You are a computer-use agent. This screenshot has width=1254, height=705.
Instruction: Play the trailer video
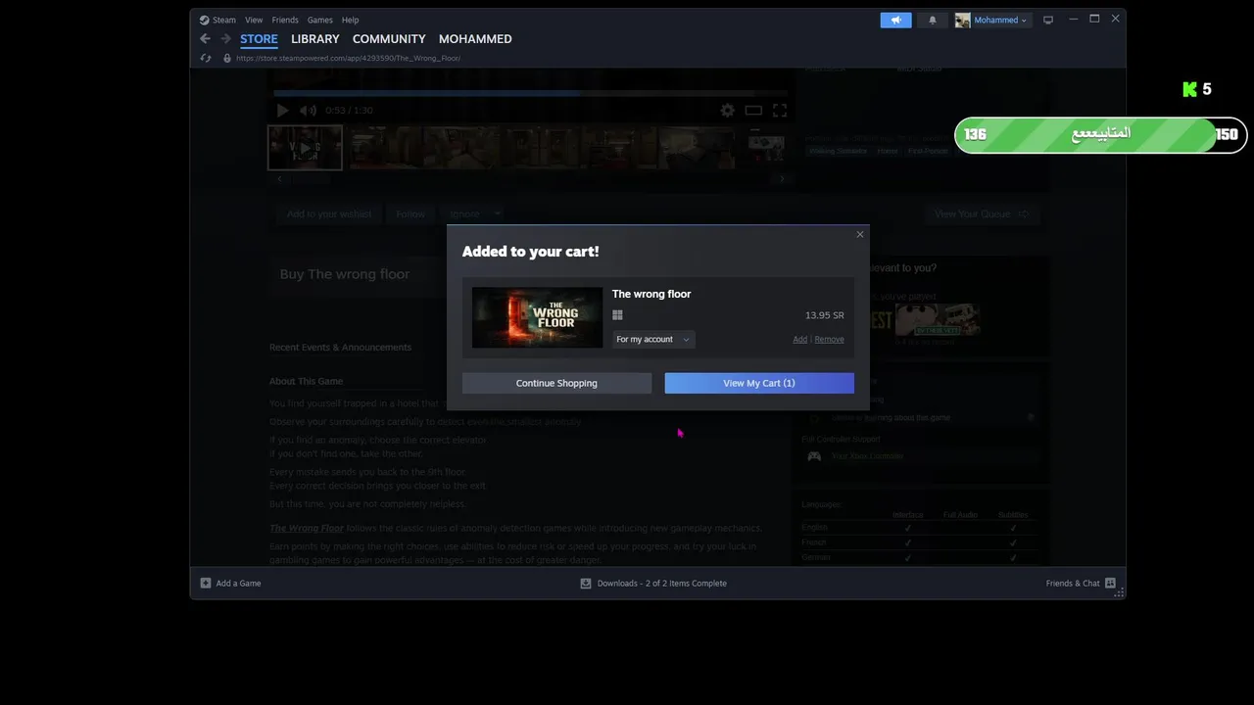click(x=282, y=111)
